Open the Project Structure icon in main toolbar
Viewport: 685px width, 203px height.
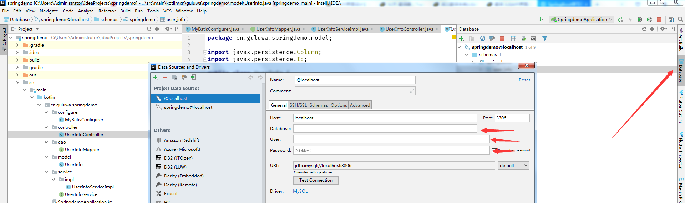point(671,20)
